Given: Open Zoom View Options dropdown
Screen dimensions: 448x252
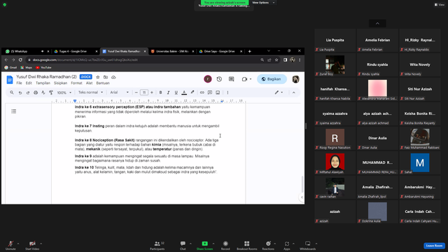Looking at the screenshot, I should [263, 3].
